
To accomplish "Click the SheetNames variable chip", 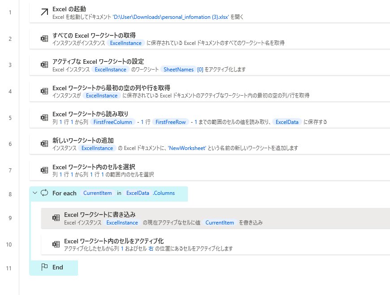I will click(x=178, y=70).
